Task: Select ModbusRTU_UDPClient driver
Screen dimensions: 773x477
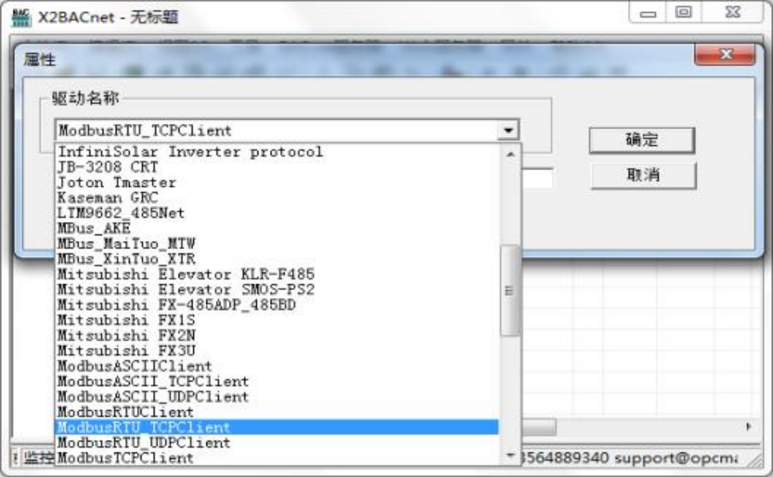Action: 277,443
